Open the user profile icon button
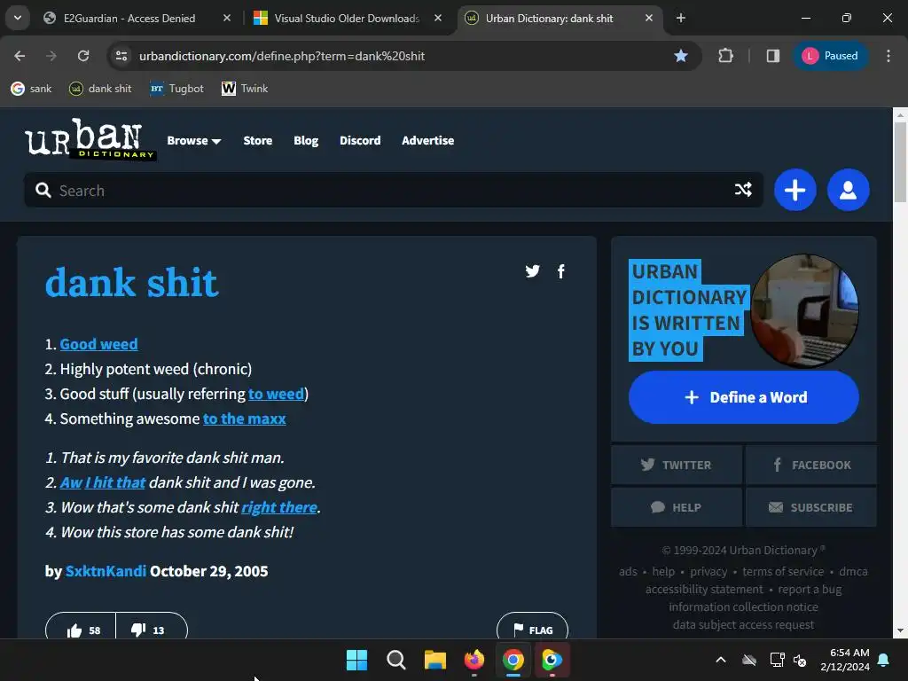Viewport: 908px width, 681px height. [848, 190]
